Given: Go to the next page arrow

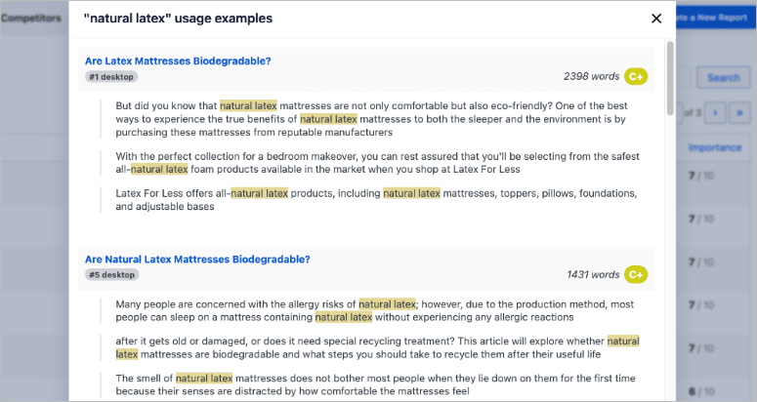Looking at the screenshot, I should 717,113.
